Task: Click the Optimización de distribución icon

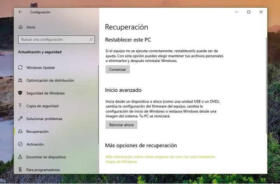Action: [20, 80]
